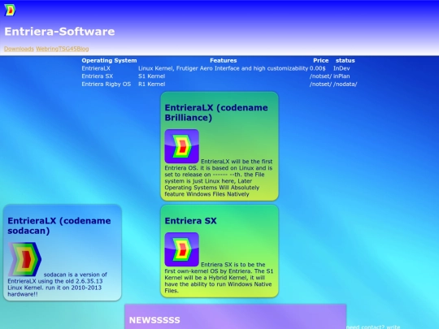Click the "R1 Kernel" table cell

(151, 84)
